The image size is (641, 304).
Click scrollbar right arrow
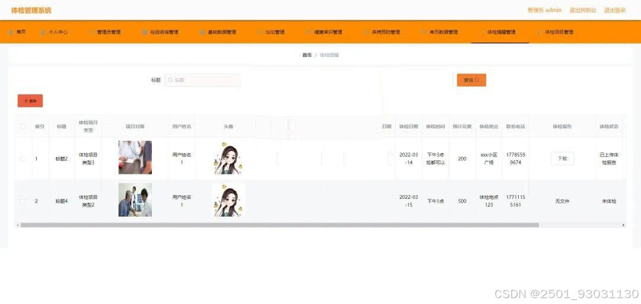[x=623, y=225]
